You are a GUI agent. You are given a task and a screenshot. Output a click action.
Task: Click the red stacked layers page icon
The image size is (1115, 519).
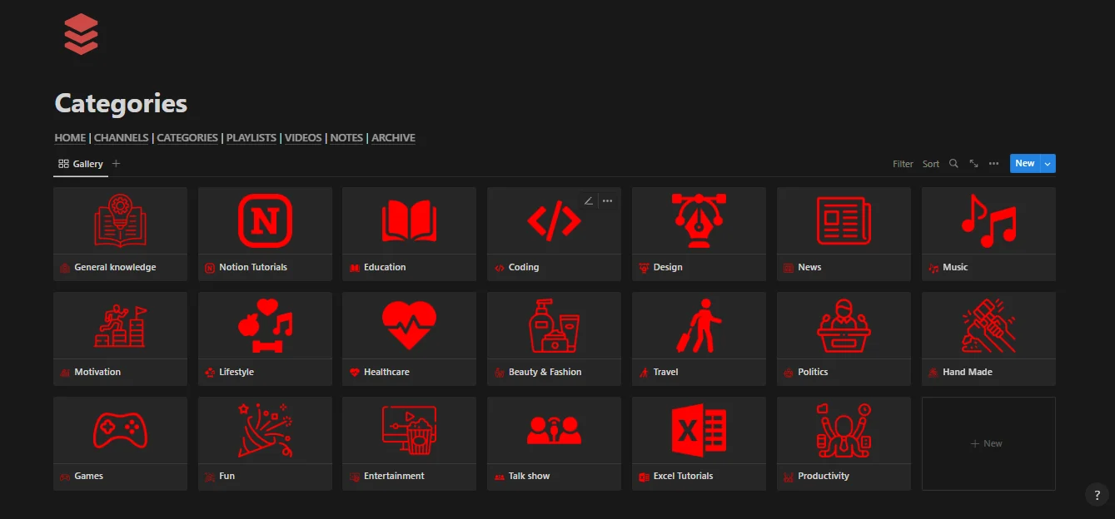81,35
